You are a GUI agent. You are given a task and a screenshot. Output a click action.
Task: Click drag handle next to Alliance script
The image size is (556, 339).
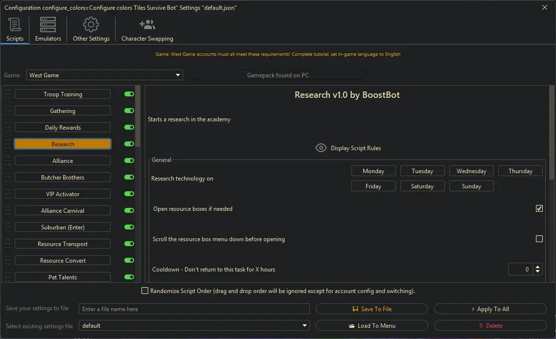coord(8,161)
